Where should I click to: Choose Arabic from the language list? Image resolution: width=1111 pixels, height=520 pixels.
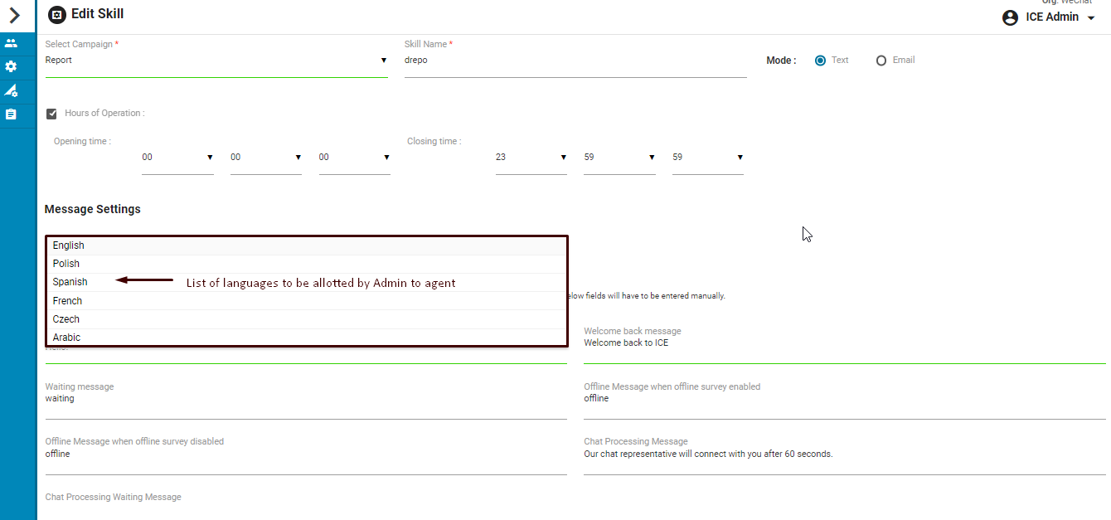click(x=67, y=338)
